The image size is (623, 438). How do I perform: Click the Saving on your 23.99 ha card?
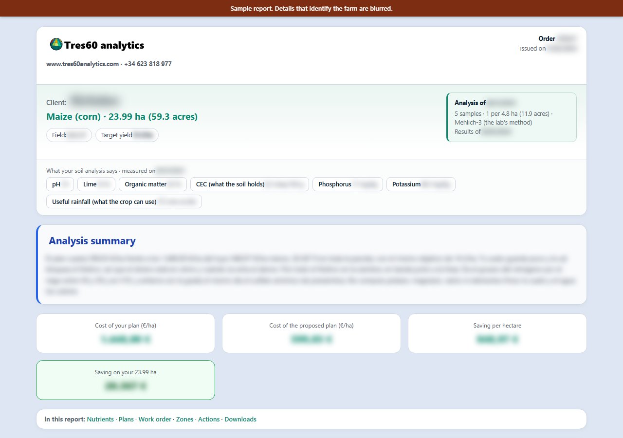[x=126, y=380]
